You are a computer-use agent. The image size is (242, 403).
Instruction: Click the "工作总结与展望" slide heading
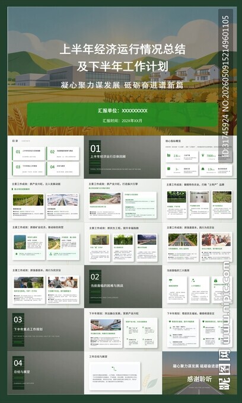pyautogui.click(x=98, y=357)
